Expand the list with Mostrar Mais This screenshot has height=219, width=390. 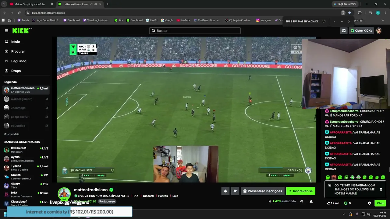point(11,134)
